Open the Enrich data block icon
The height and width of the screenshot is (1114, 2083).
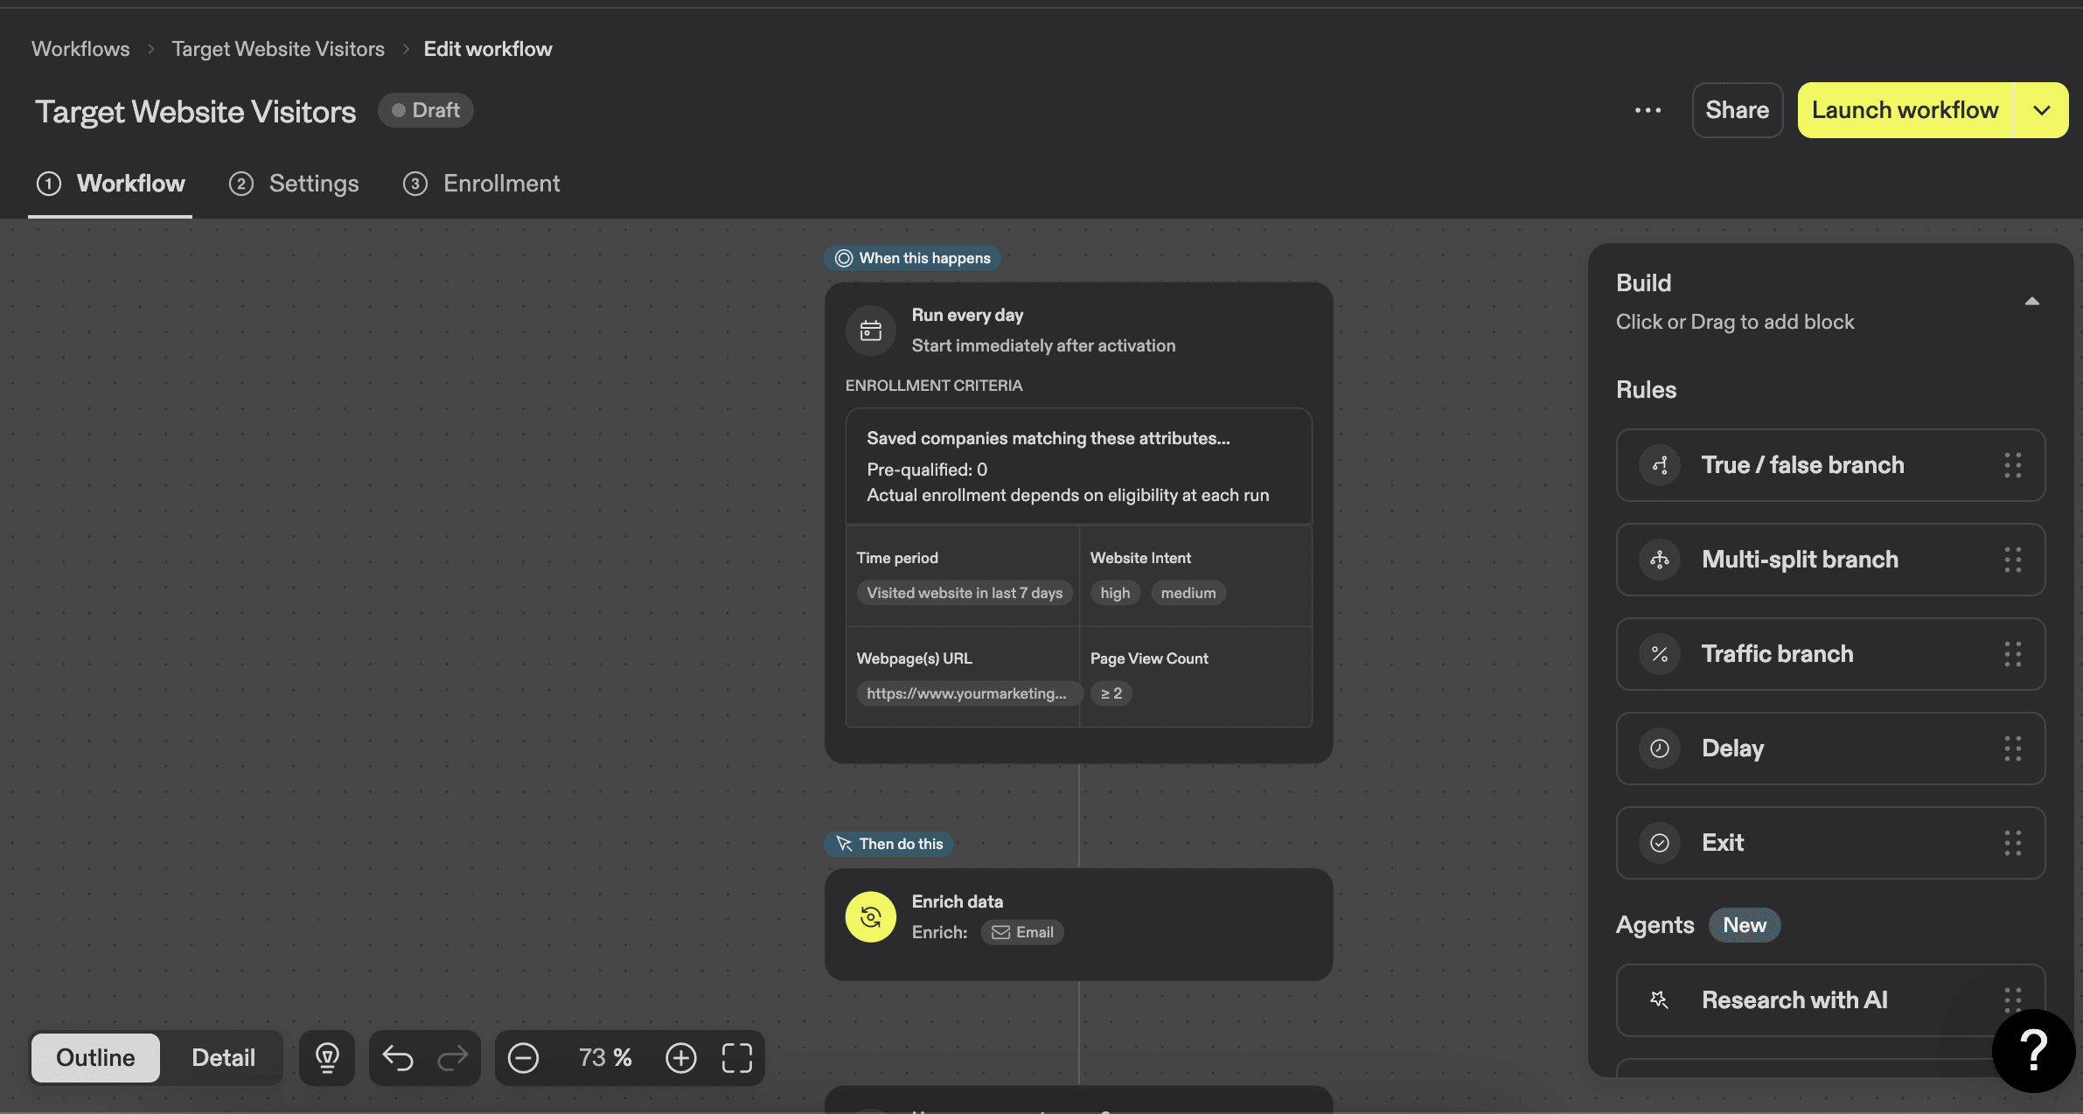[x=870, y=916]
